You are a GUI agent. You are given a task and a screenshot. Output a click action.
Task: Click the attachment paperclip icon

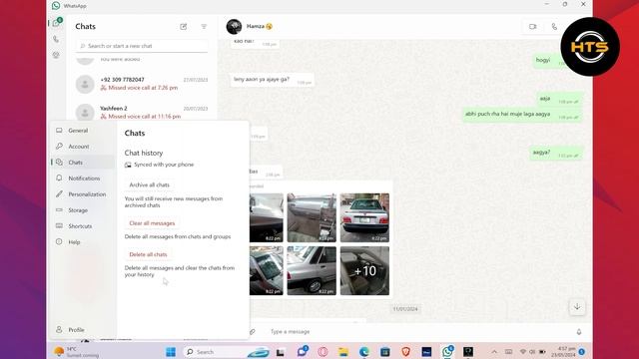point(253,332)
